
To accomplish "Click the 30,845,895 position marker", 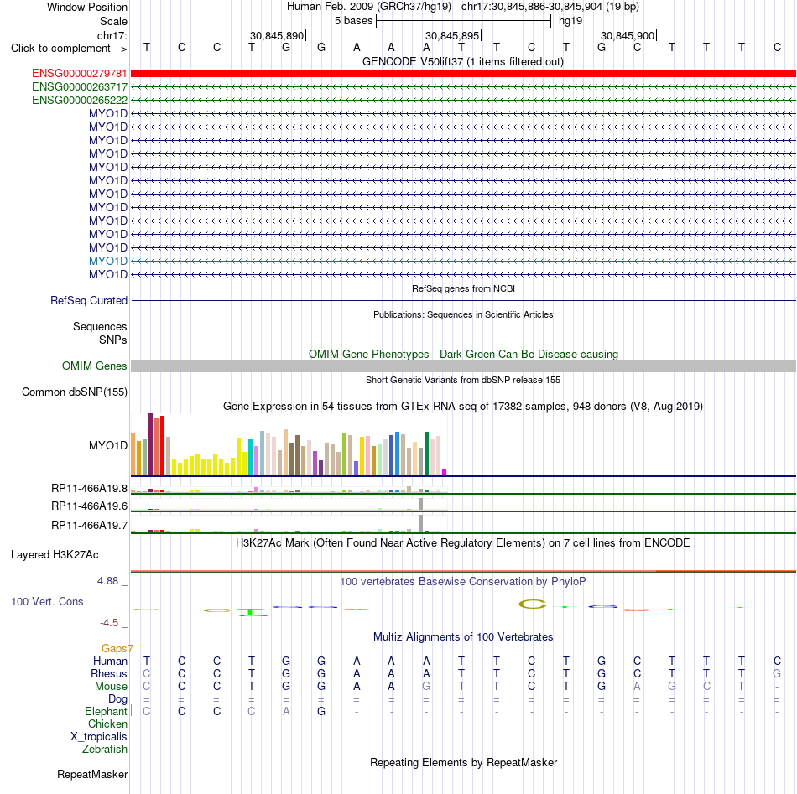I will (452, 35).
